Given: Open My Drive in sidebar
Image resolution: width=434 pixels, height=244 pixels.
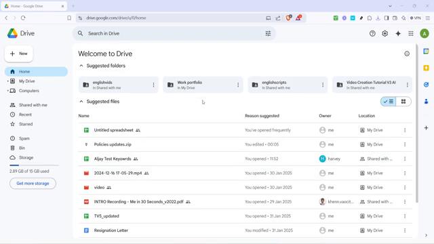Looking at the screenshot, I should (x=36, y=81).
